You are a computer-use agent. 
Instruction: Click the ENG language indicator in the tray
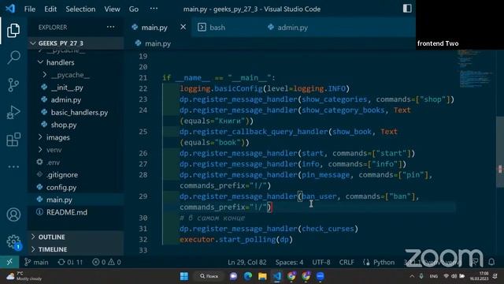click(434, 276)
